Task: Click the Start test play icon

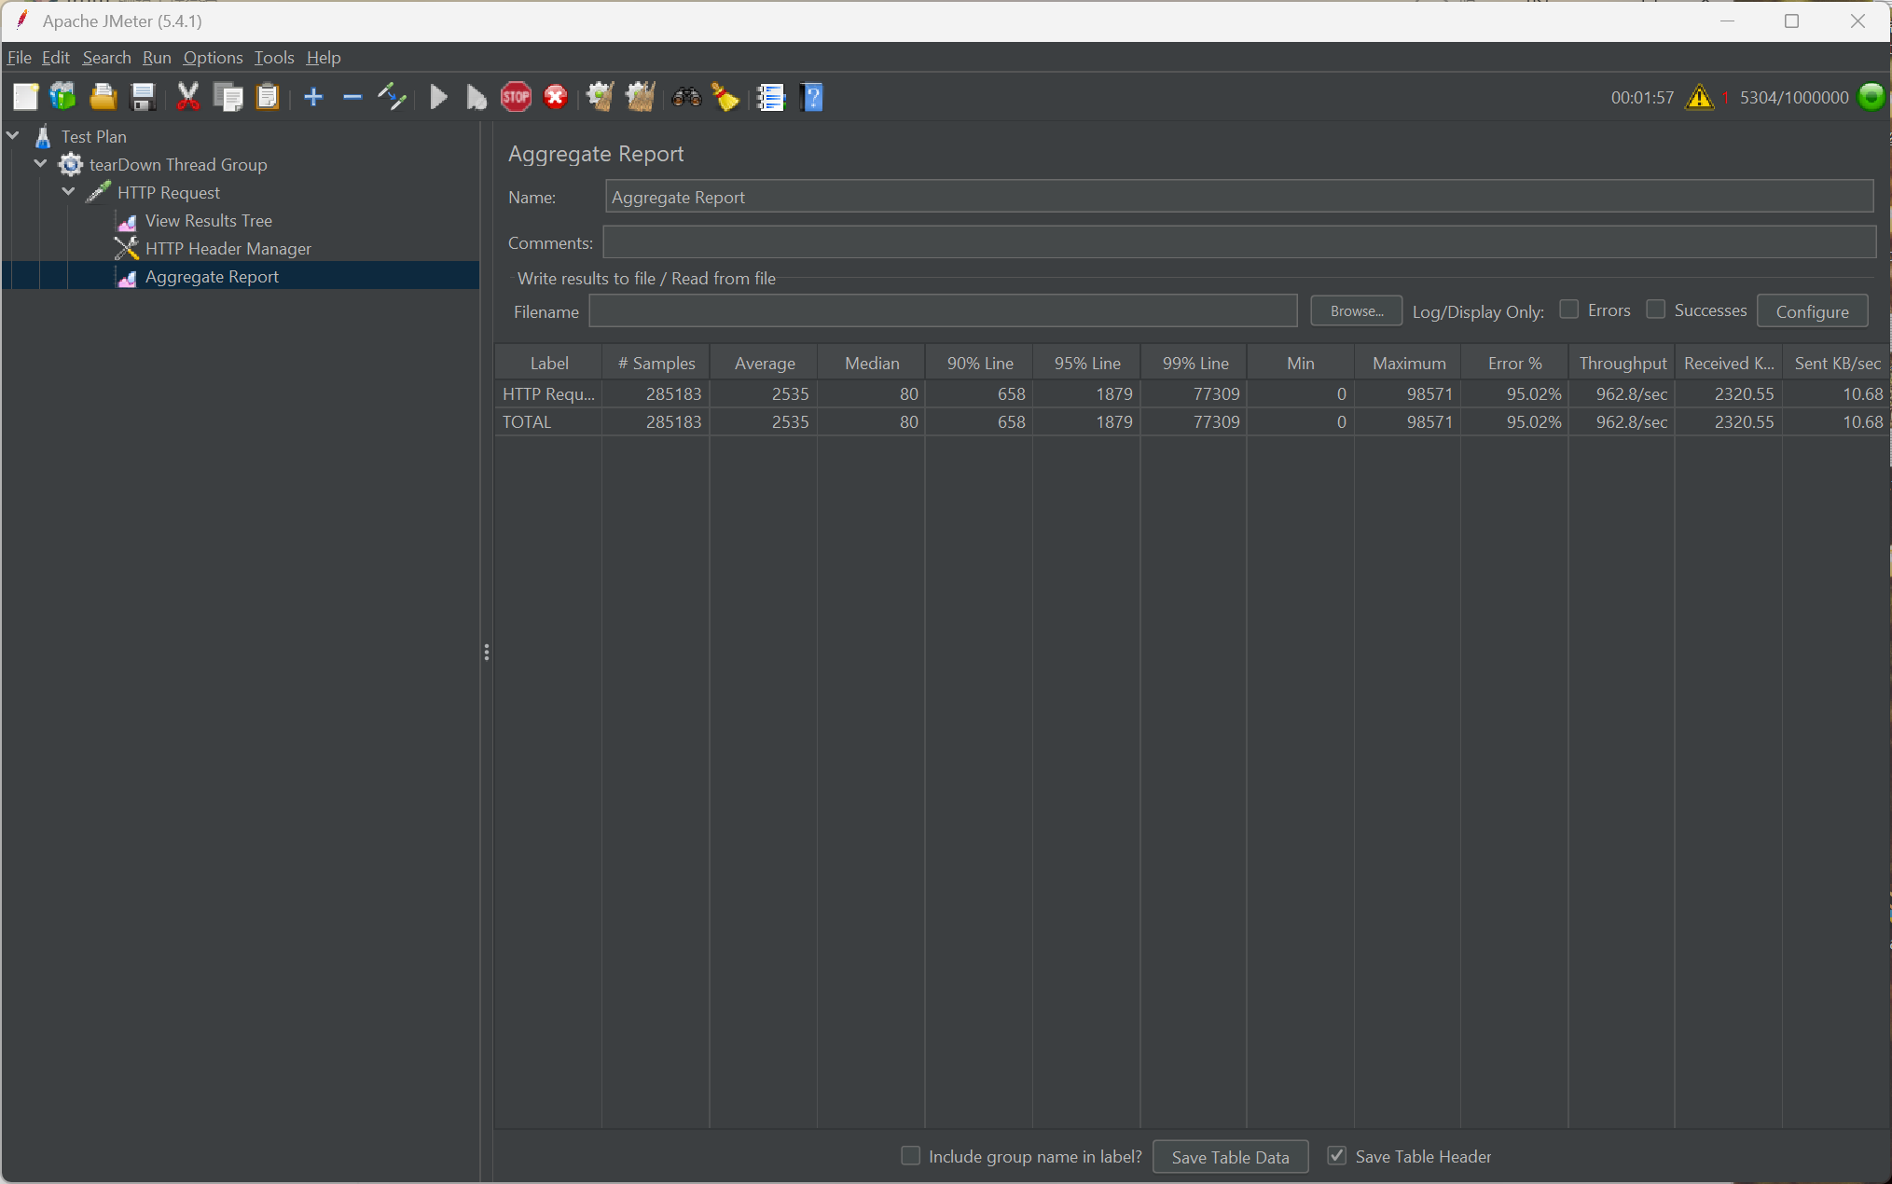Action: (x=438, y=97)
